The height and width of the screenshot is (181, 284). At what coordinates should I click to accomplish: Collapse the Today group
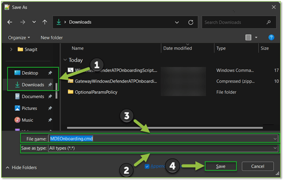point(65,60)
